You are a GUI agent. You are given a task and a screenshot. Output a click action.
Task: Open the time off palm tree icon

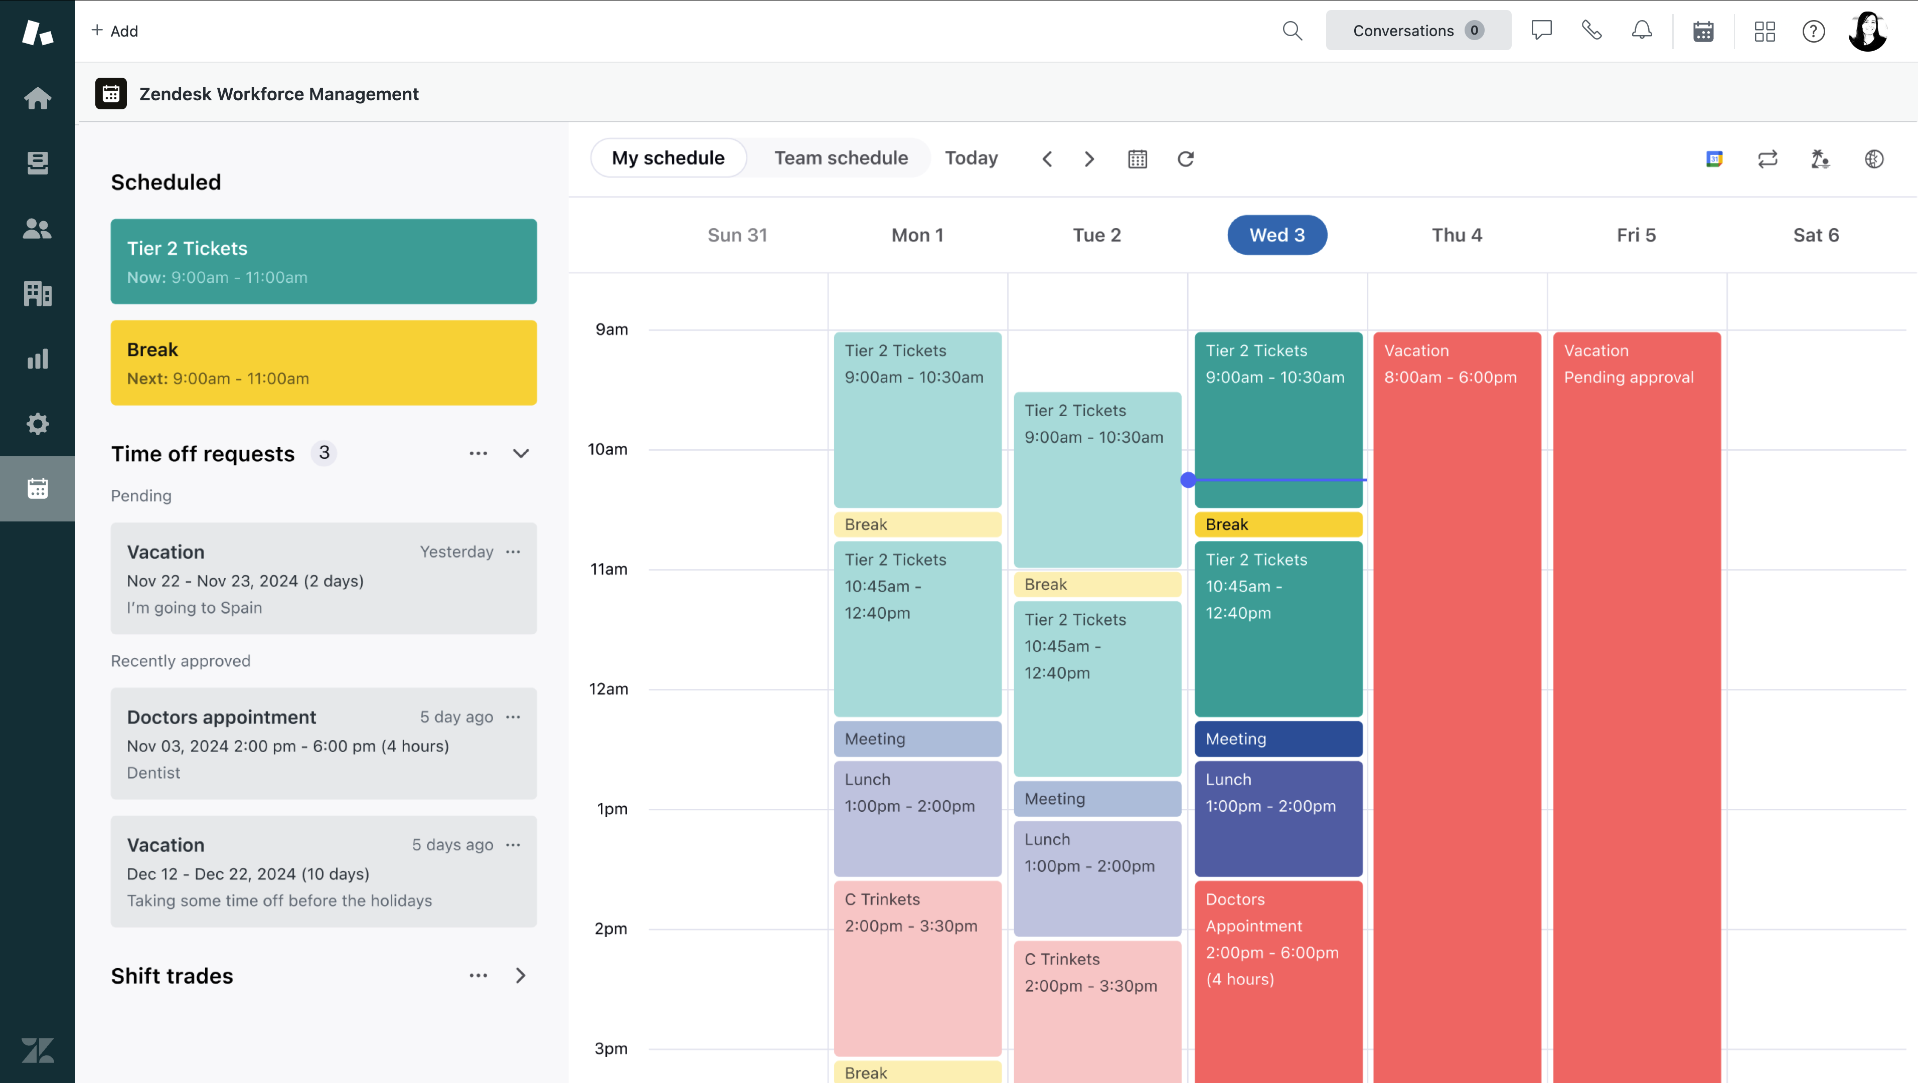(x=1820, y=158)
